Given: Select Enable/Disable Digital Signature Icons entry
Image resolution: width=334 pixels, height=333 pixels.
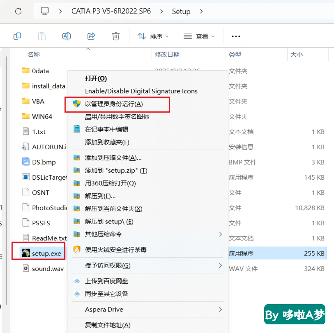Looking at the screenshot, I should (x=141, y=91).
